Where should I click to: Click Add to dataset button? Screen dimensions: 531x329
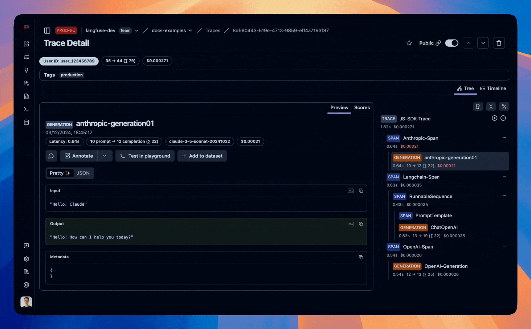202,156
